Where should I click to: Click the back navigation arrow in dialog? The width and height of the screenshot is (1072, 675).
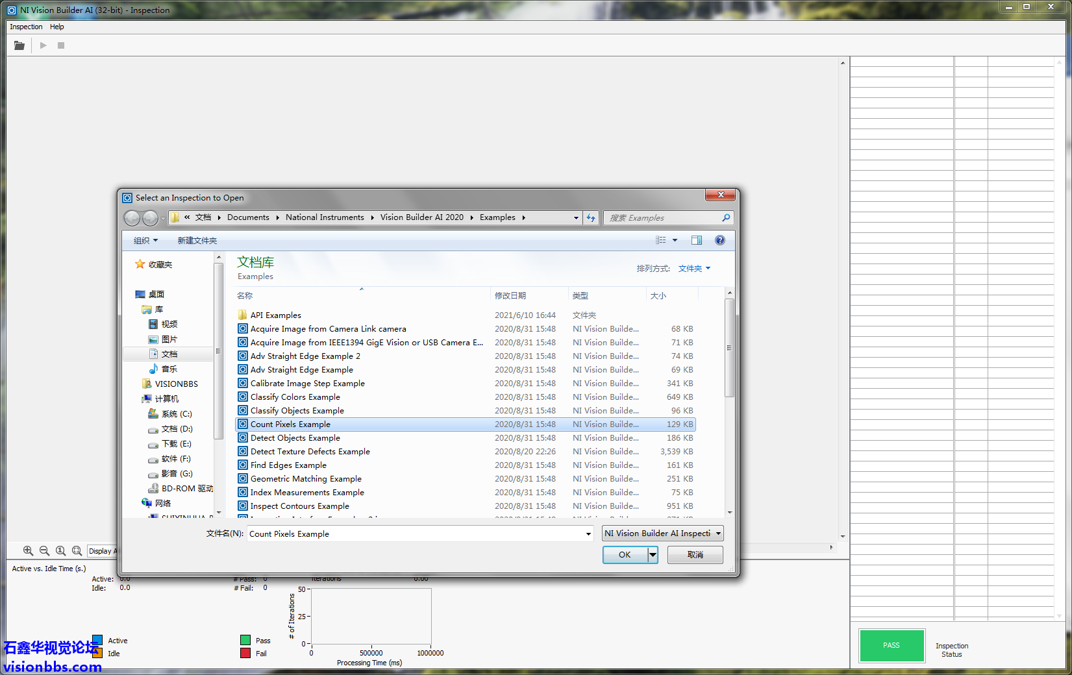[x=132, y=218]
